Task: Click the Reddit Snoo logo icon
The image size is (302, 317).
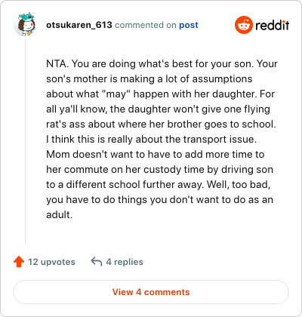Action: 243,25
